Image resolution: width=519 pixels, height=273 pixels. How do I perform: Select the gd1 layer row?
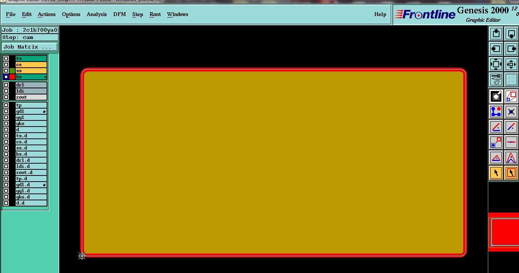31,111
